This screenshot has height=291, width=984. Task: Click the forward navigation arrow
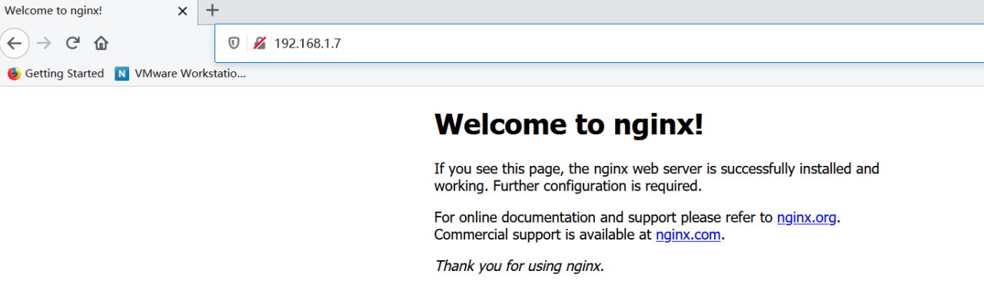pyautogui.click(x=44, y=43)
